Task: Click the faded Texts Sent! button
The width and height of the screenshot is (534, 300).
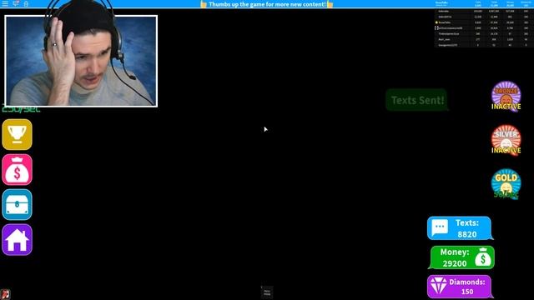Action: [417, 100]
